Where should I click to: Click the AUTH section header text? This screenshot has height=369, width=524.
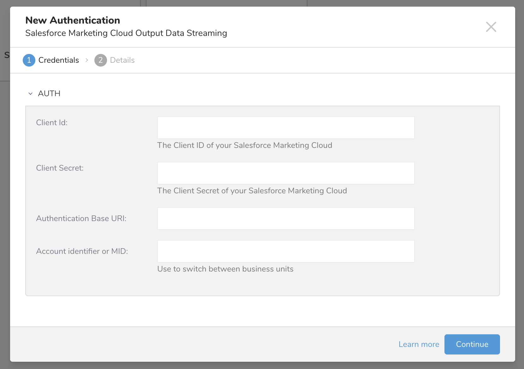49,94
